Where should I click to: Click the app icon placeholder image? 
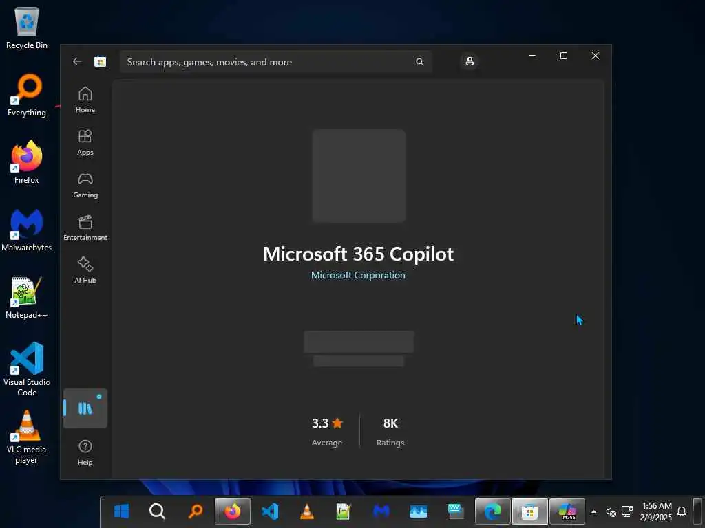click(359, 176)
